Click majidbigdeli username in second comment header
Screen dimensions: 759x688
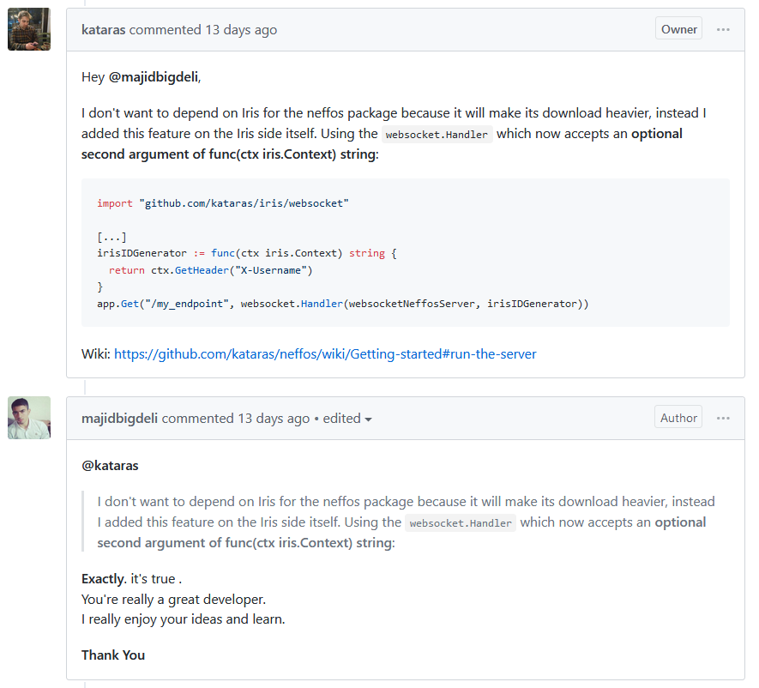(x=119, y=419)
